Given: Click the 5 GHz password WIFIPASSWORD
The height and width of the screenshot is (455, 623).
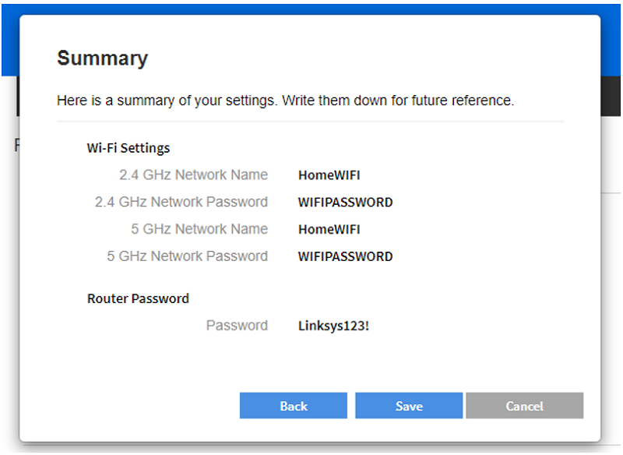Looking at the screenshot, I should 345,256.
